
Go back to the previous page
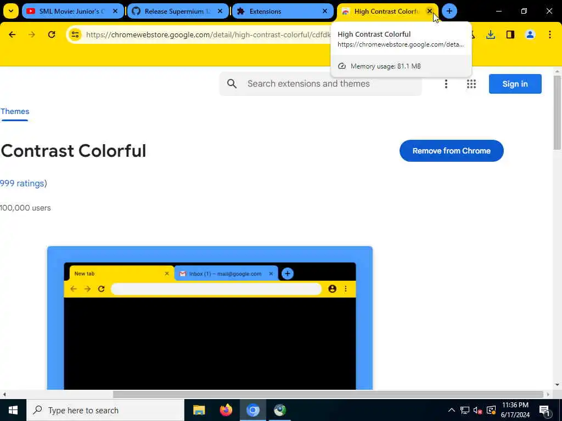12,35
